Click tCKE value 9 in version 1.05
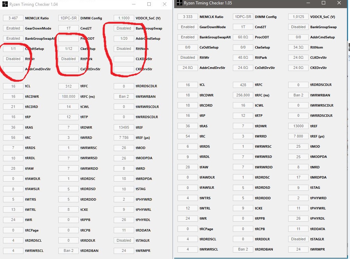The image size is (350, 259). click(x=243, y=208)
